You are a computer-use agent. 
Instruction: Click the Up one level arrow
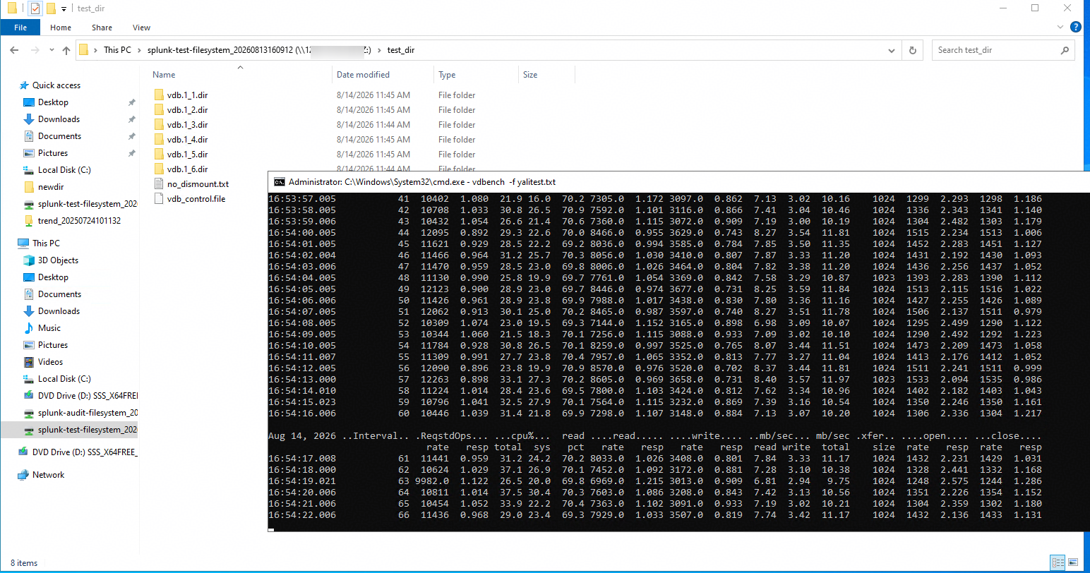pos(66,50)
